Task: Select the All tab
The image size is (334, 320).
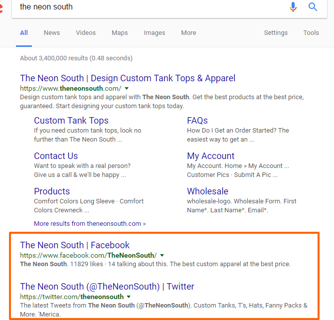Action: [24, 32]
